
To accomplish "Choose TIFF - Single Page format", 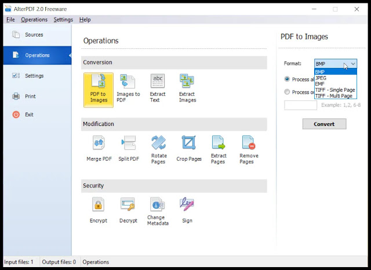I will pos(336,90).
